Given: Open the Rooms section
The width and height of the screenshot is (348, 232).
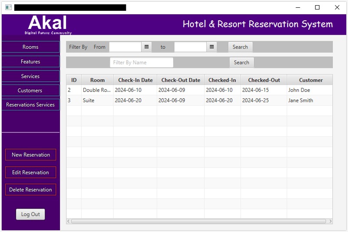Looking at the screenshot, I should pos(30,47).
